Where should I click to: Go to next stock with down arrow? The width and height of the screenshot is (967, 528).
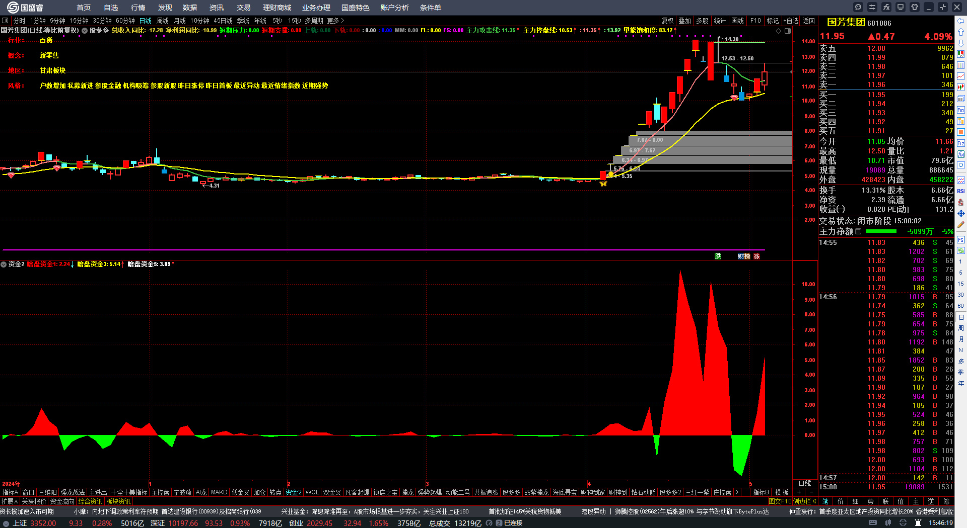click(x=961, y=43)
